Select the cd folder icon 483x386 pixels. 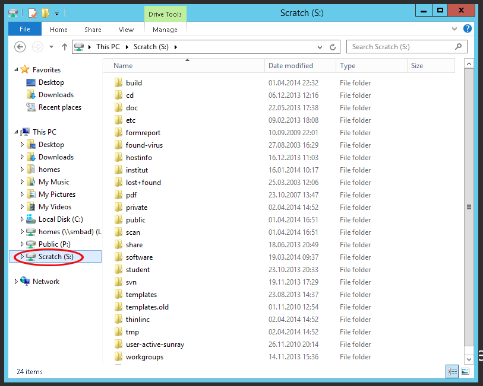[118, 95]
